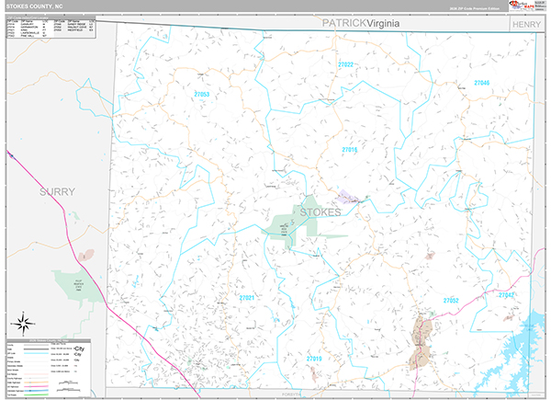Click the green Pilot Mountain park area in Surry
Viewport: 551px width, 400px height.
tap(79, 287)
